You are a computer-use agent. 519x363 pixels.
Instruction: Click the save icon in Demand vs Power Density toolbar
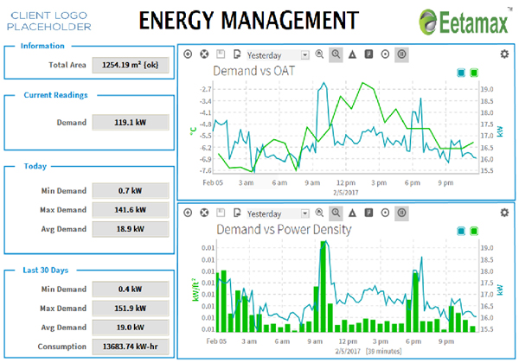221,213
